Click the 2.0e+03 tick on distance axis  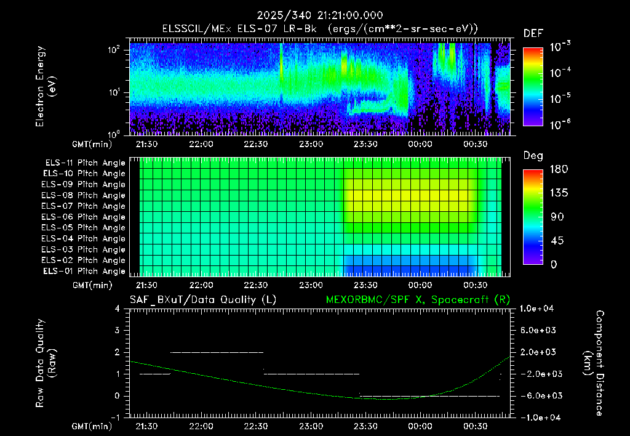click(x=538, y=352)
